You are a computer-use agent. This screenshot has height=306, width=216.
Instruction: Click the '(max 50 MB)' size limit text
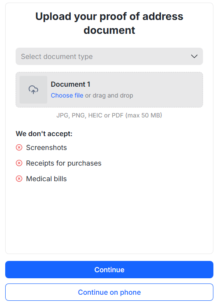144,115
